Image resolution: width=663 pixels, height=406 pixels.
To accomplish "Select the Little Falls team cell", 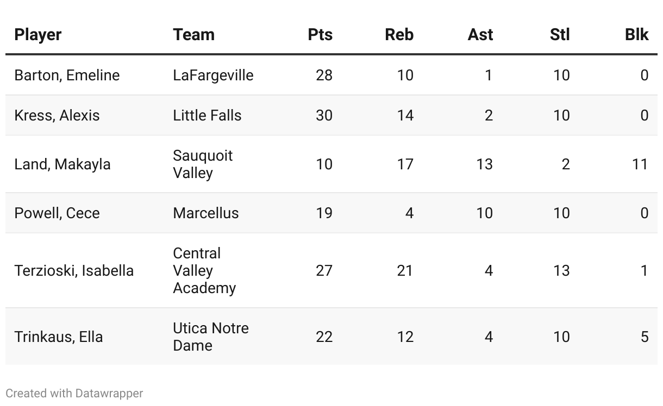I will tap(207, 115).
